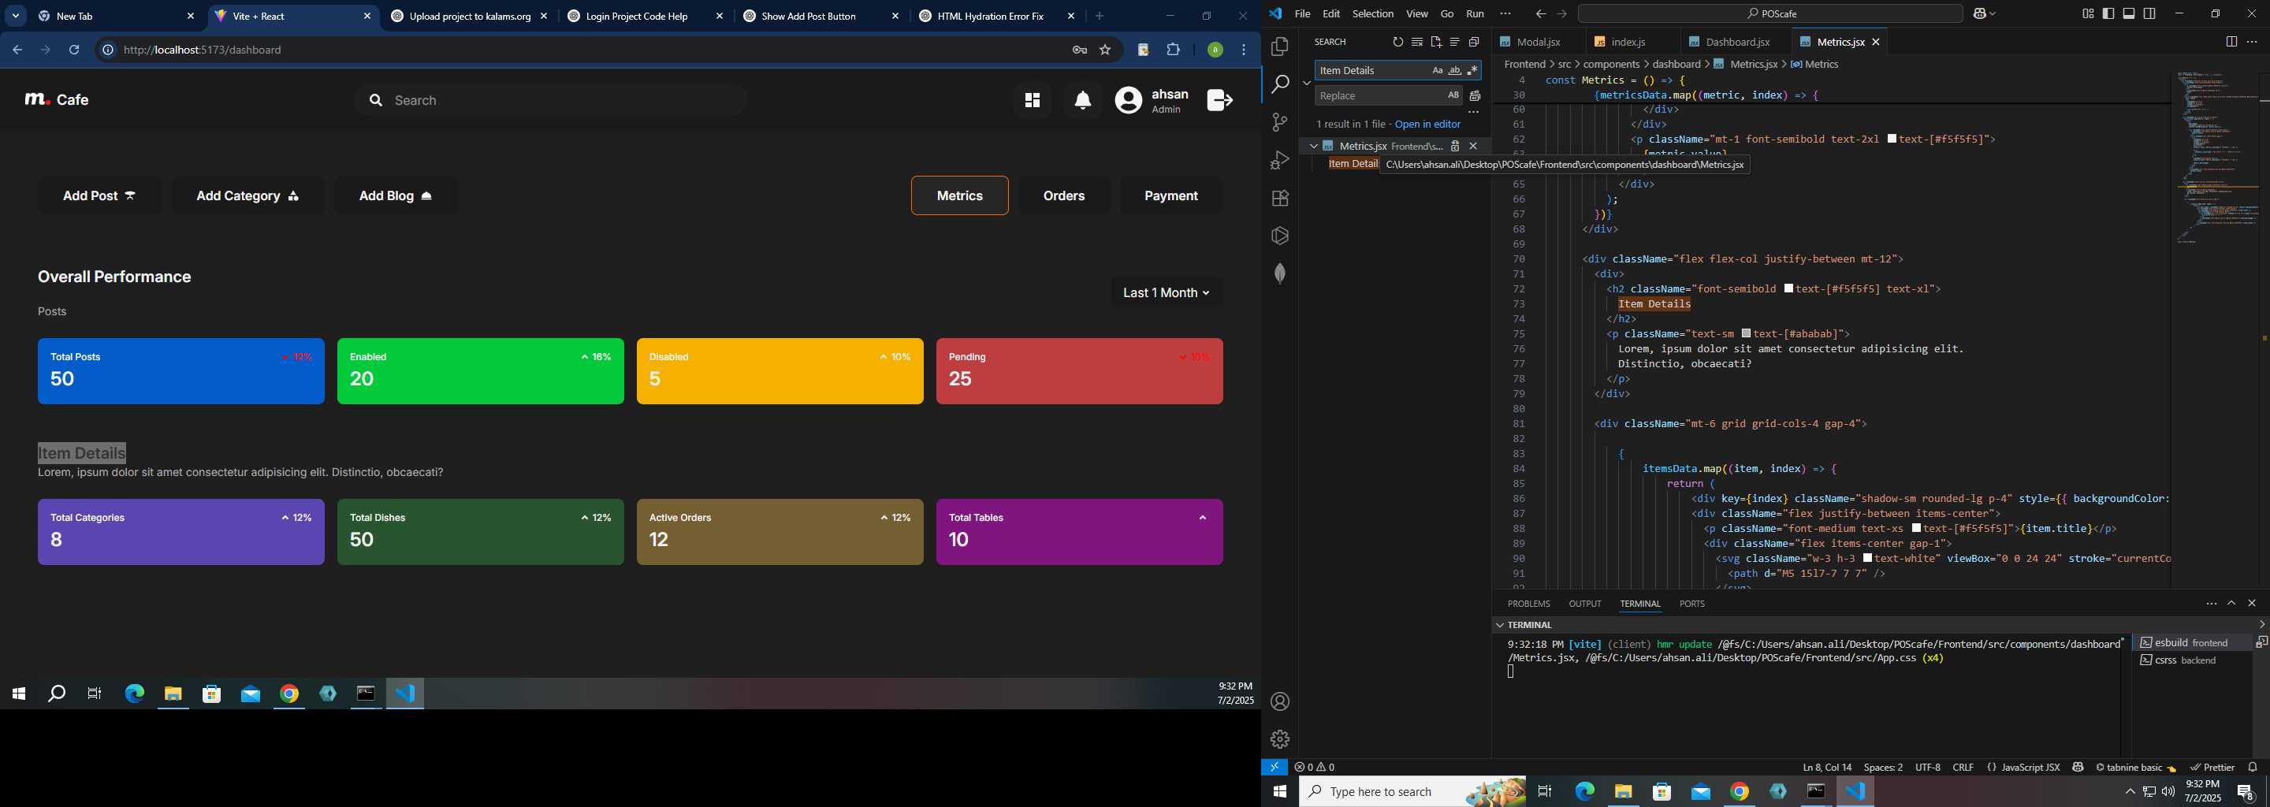This screenshot has height=807, width=2270.
Task: Click Add Post button
Action: pyautogui.click(x=99, y=195)
